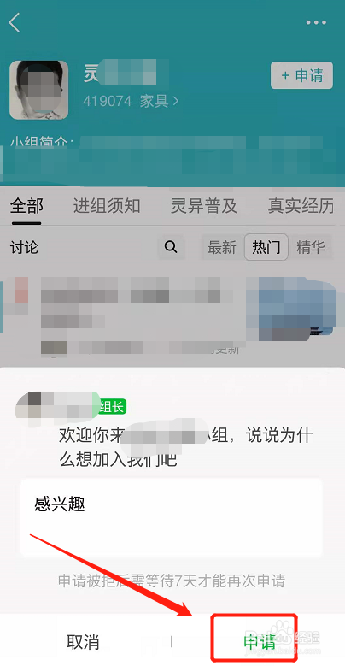This screenshot has width=345, height=666.
Task: Click the 感兴趣 reason text field
Action: 172,518
